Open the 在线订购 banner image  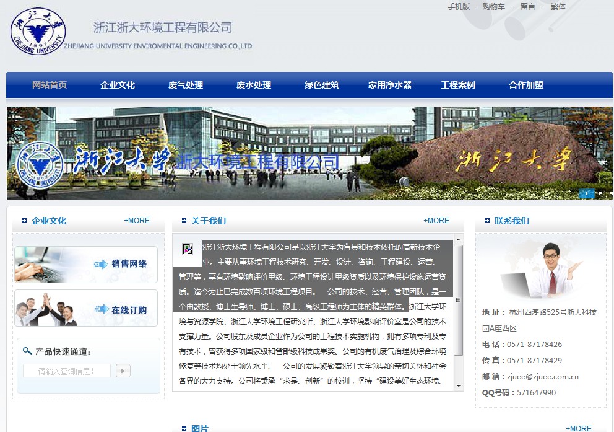(86, 308)
